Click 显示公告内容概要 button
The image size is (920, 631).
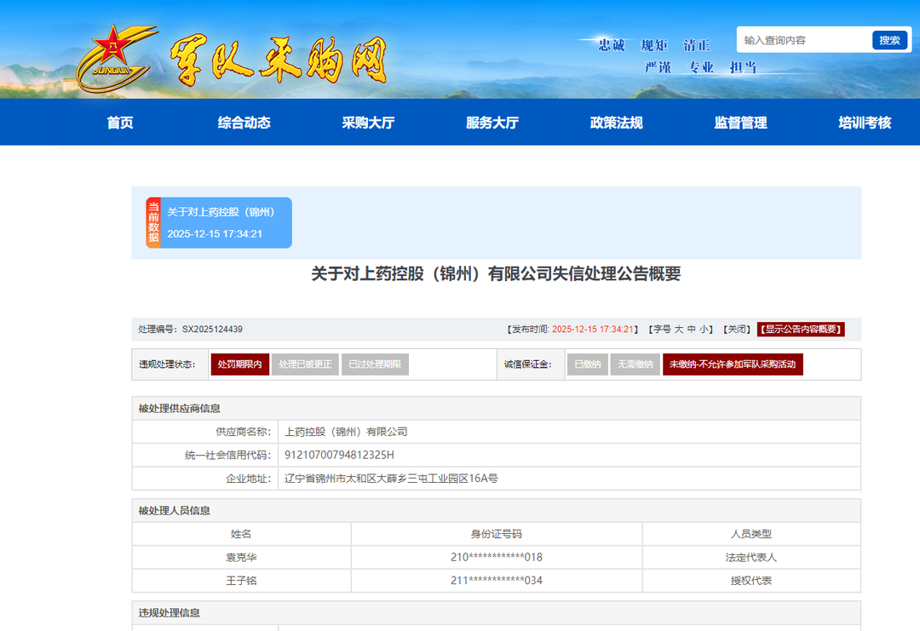[x=801, y=330]
